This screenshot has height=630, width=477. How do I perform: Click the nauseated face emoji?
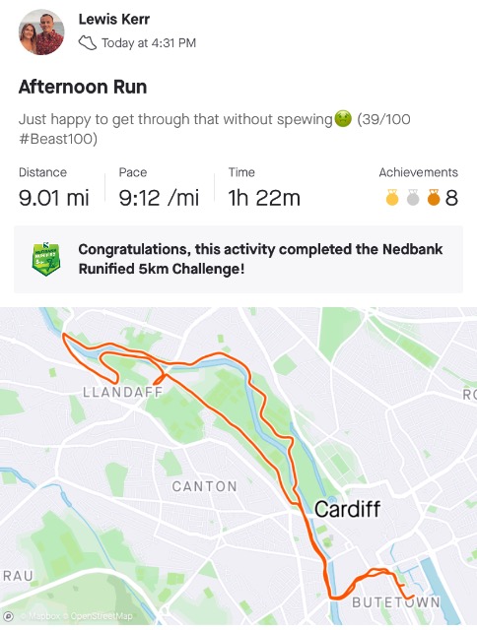pyautogui.click(x=343, y=119)
